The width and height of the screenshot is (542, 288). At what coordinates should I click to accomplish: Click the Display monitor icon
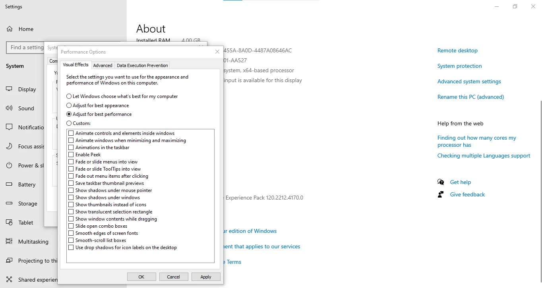pyautogui.click(x=9, y=89)
